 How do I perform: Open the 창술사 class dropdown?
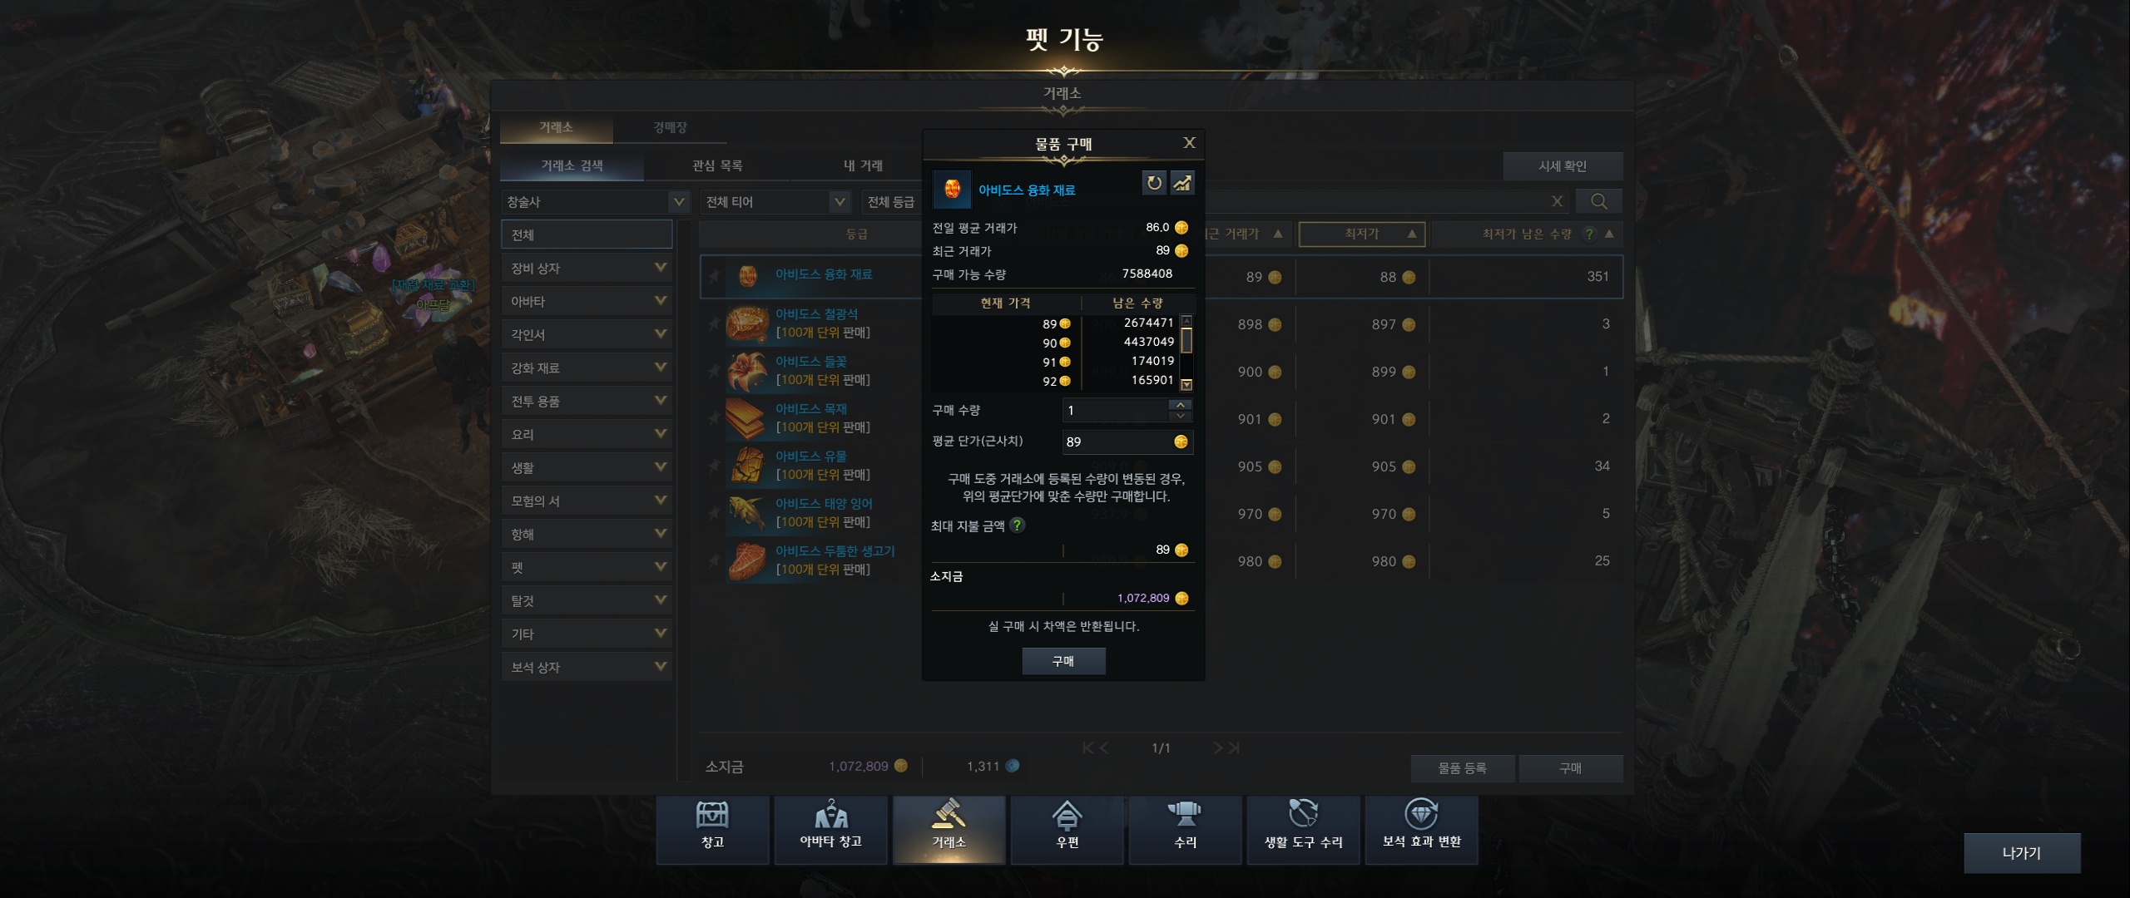[596, 202]
